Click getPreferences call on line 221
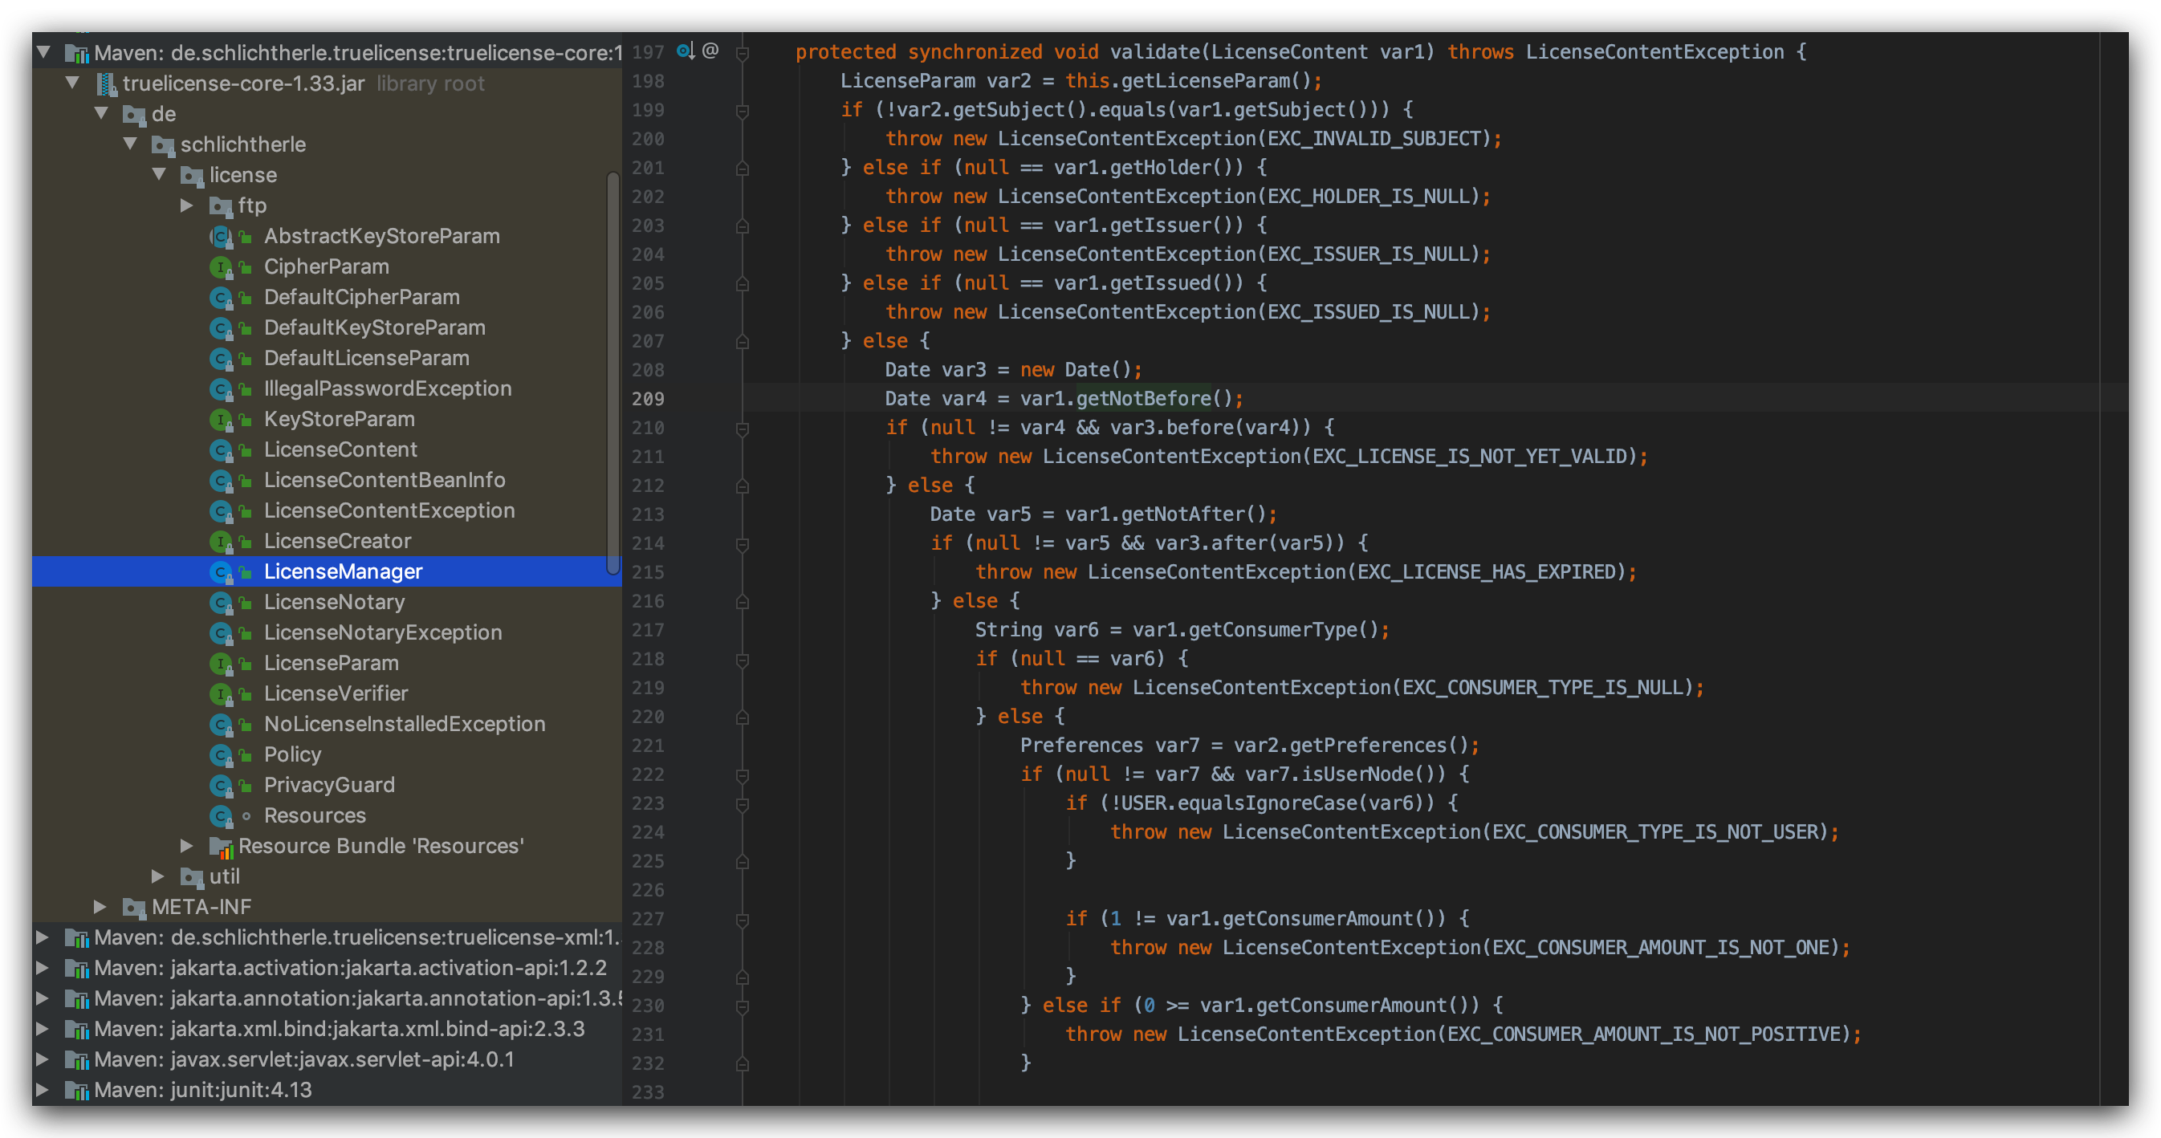2161x1138 pixels. [1368, 746]
